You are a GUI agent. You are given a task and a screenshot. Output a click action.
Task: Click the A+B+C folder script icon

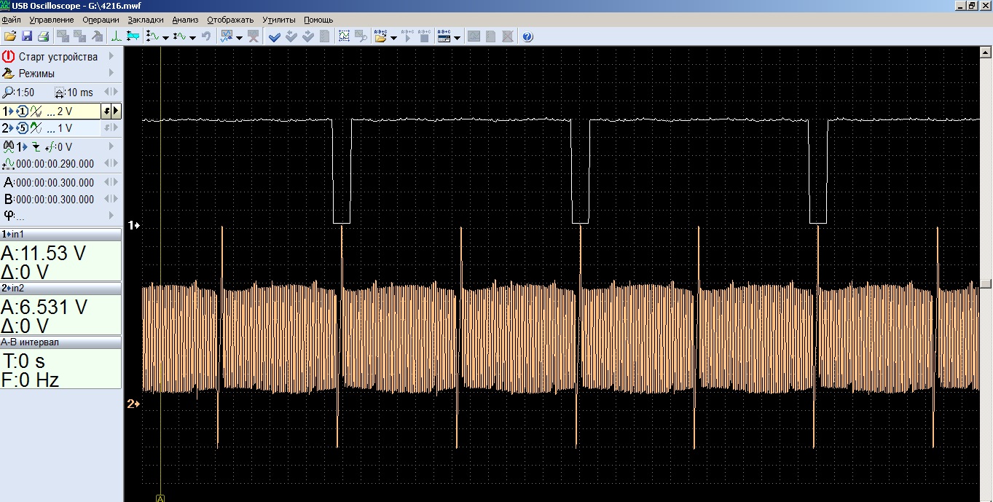380,36
